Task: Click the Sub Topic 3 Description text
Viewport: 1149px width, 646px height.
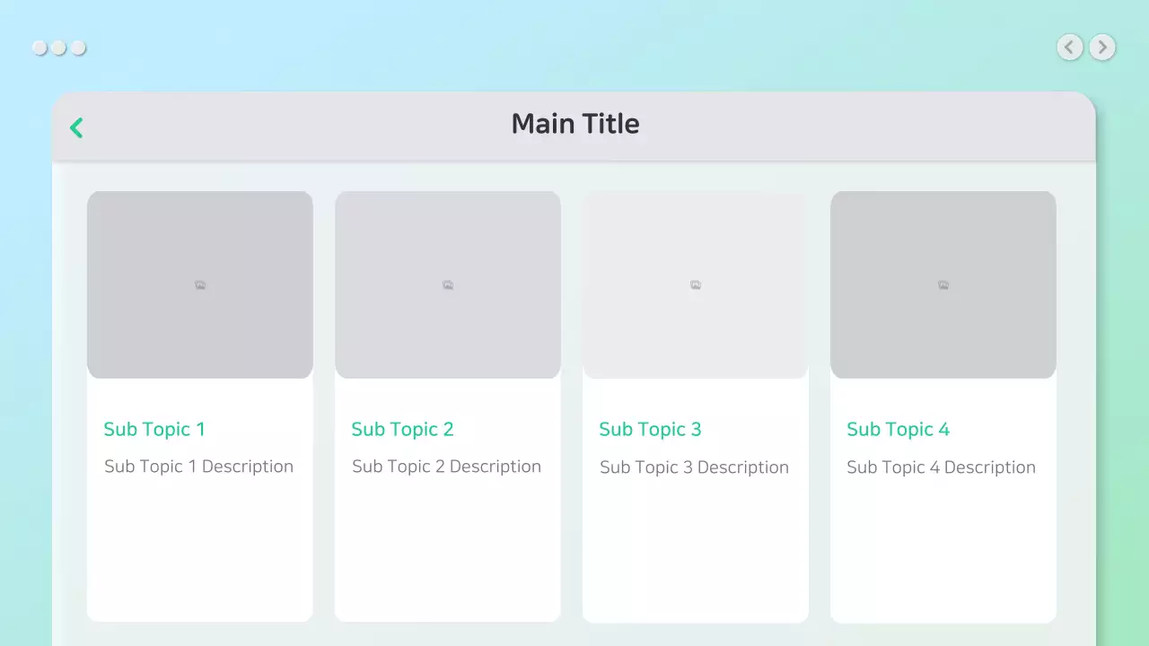Action: coord(694,467)
